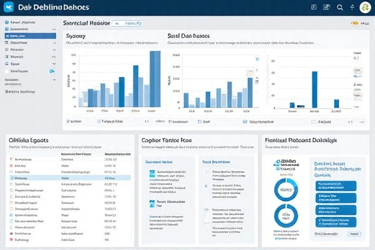Expand the second sidebar item's chevron

click(54, 29)
